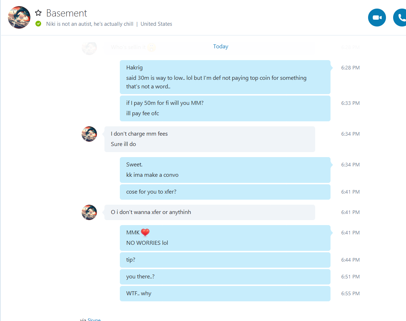Screen dimensions: 406x321
Task: Click the Basement profile picture in header
Action: pos(19,17)
